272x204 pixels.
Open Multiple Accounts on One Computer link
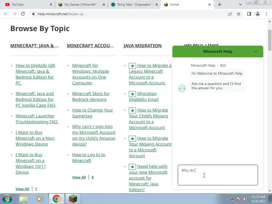91,74
